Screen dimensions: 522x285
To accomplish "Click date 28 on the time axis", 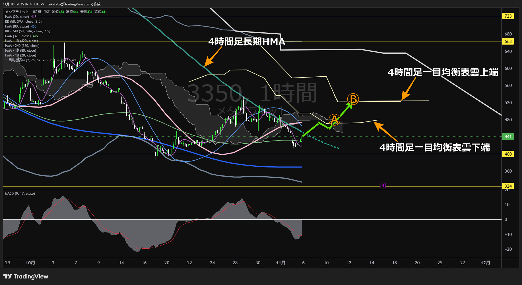I will 235,263.
